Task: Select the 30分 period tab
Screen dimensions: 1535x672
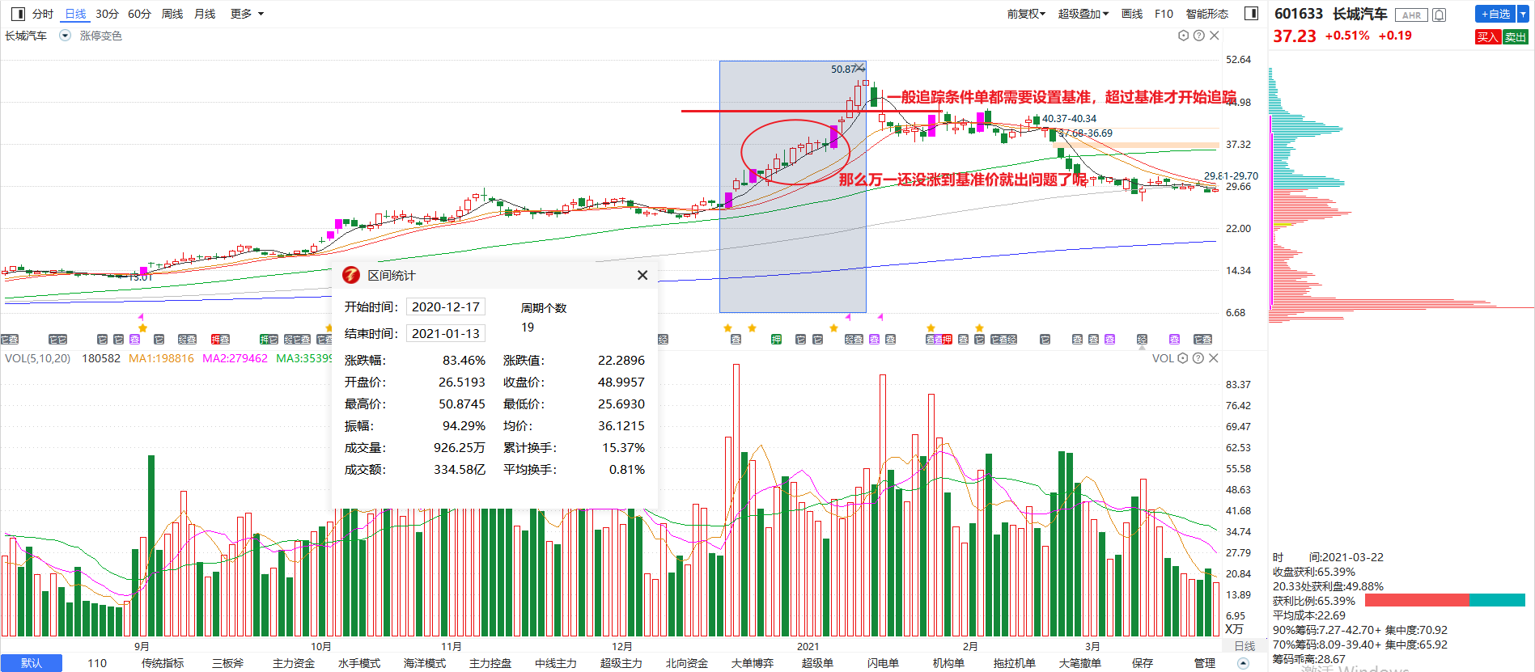Action: 107,14
